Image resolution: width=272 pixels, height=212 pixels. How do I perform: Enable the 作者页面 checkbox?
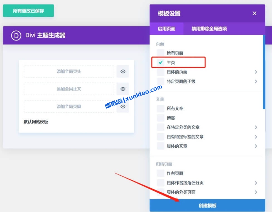pyautogui.click(x=160, y=173)
